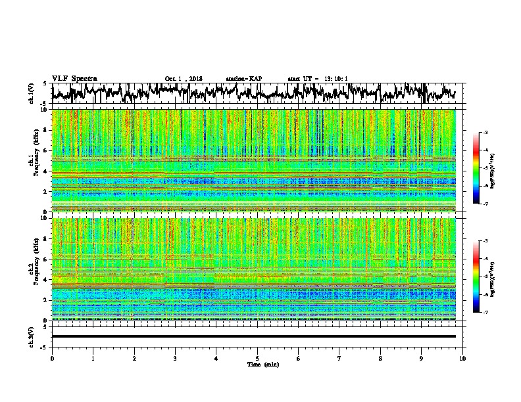Image resolution: width=521 pixels, height=402 pixels.
Task: Click the ch.2 spectrogram plot area
Action: (254, 269)
